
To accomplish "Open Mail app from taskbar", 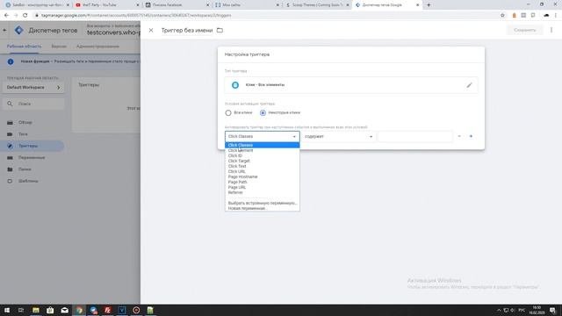I will [64, 310].
